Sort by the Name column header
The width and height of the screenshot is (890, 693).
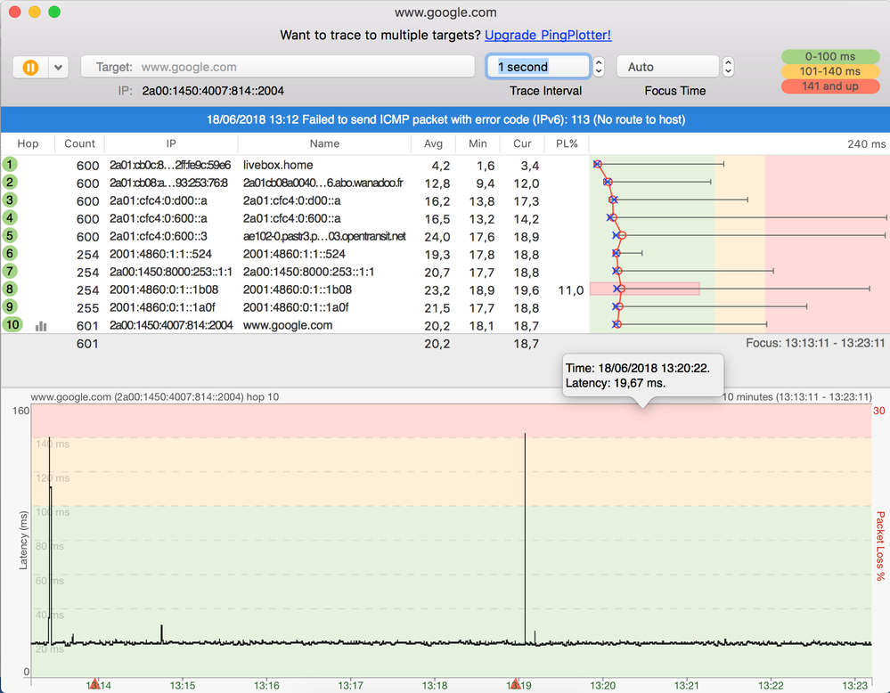click(324, 143)
